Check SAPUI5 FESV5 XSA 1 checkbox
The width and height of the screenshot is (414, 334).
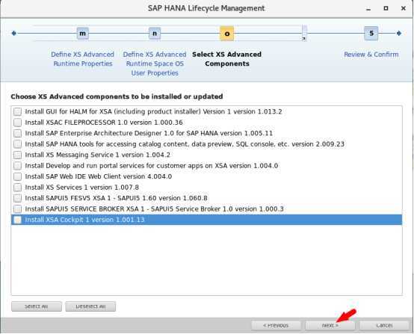click(17, 198)
